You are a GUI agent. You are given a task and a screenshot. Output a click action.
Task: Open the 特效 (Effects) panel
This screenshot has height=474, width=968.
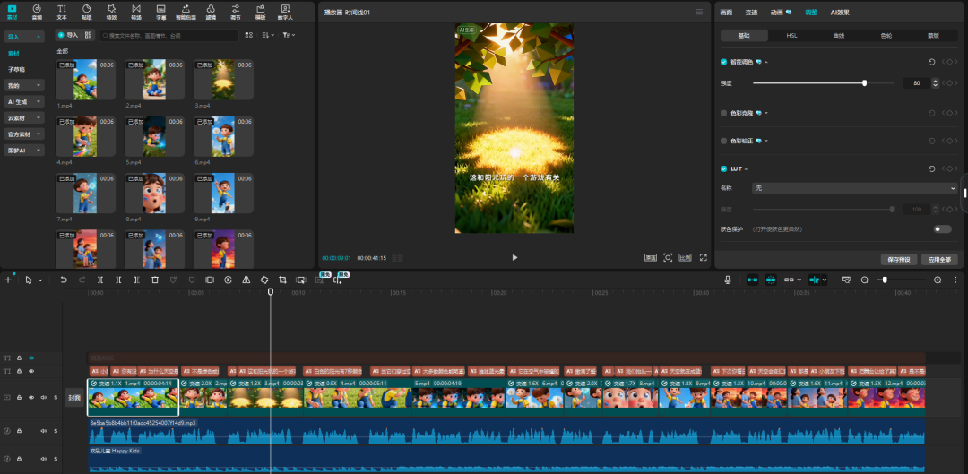tap(111, 11)
